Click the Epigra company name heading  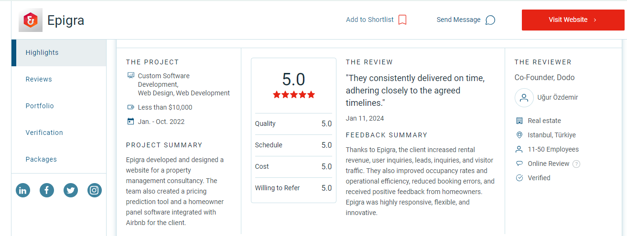(x=65, y=21)
